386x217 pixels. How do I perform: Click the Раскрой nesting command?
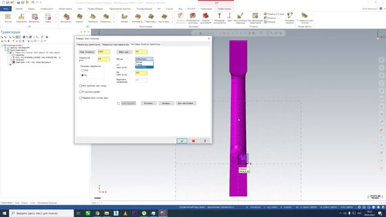(x=270, y=22)
